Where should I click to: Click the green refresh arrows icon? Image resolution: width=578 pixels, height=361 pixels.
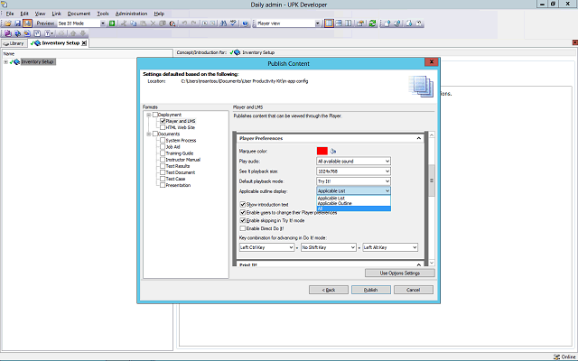pos(372,23)
